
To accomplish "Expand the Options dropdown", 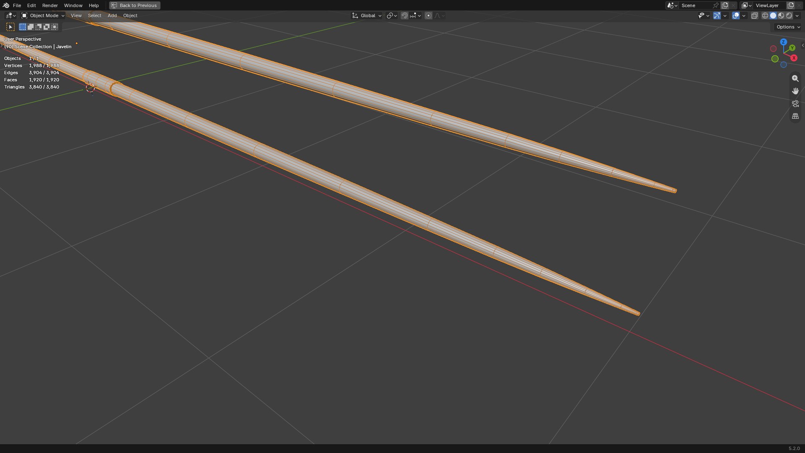I will [788, 27].
